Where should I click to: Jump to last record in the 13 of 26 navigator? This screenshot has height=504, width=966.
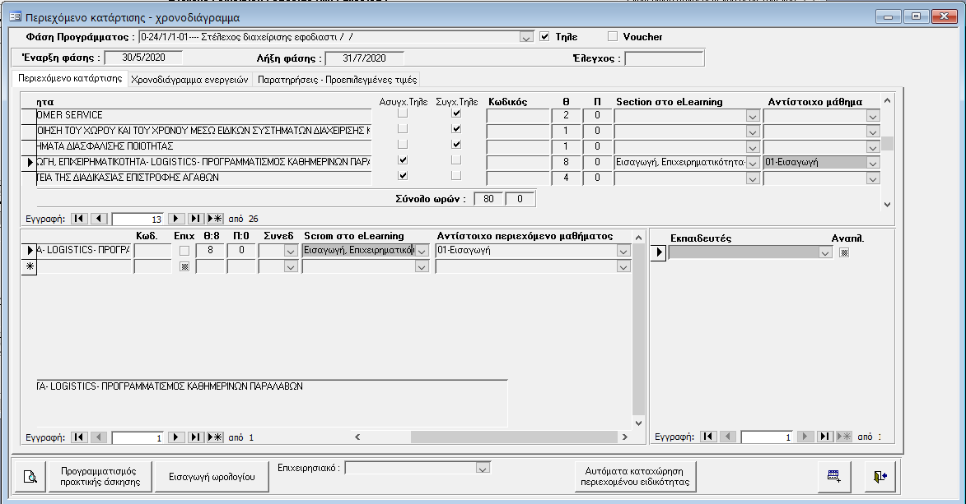(x=195, y=218)
